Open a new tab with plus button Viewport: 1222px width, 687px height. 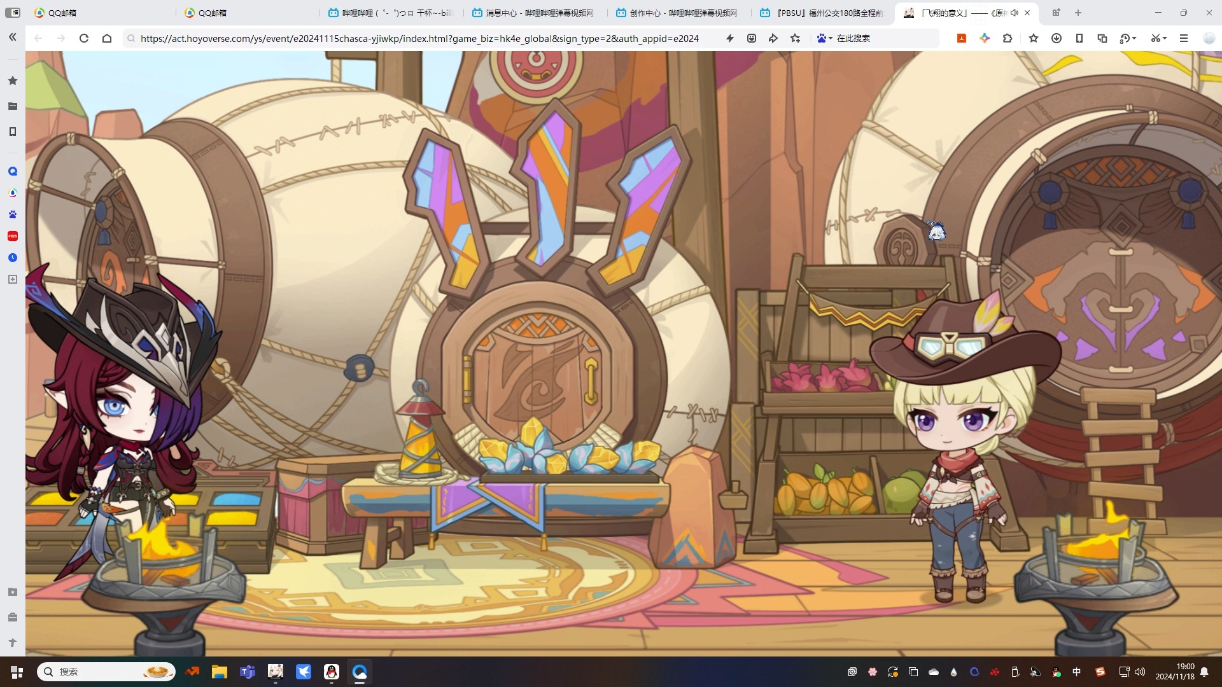tap(1078, 13)
